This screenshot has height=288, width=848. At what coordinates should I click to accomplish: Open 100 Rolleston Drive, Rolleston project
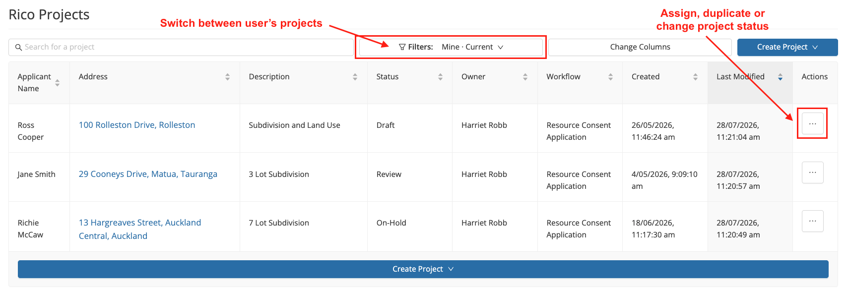tap(137, 125)
